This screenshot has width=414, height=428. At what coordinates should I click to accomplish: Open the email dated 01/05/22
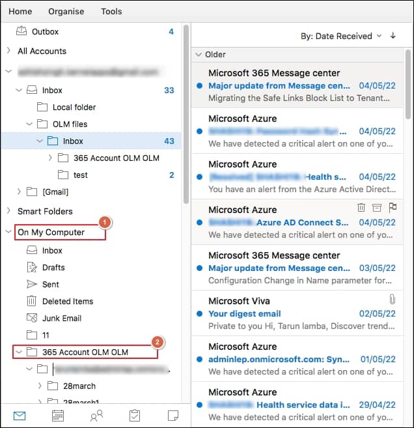(x=297, y=359)
